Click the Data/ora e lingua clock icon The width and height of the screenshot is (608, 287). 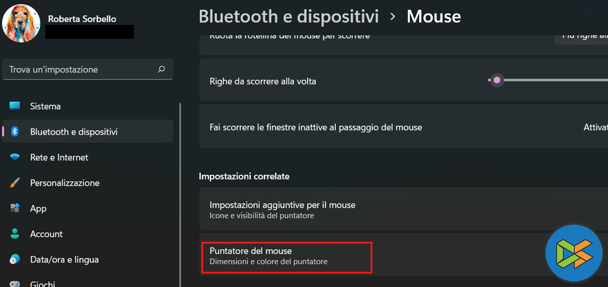15,260
